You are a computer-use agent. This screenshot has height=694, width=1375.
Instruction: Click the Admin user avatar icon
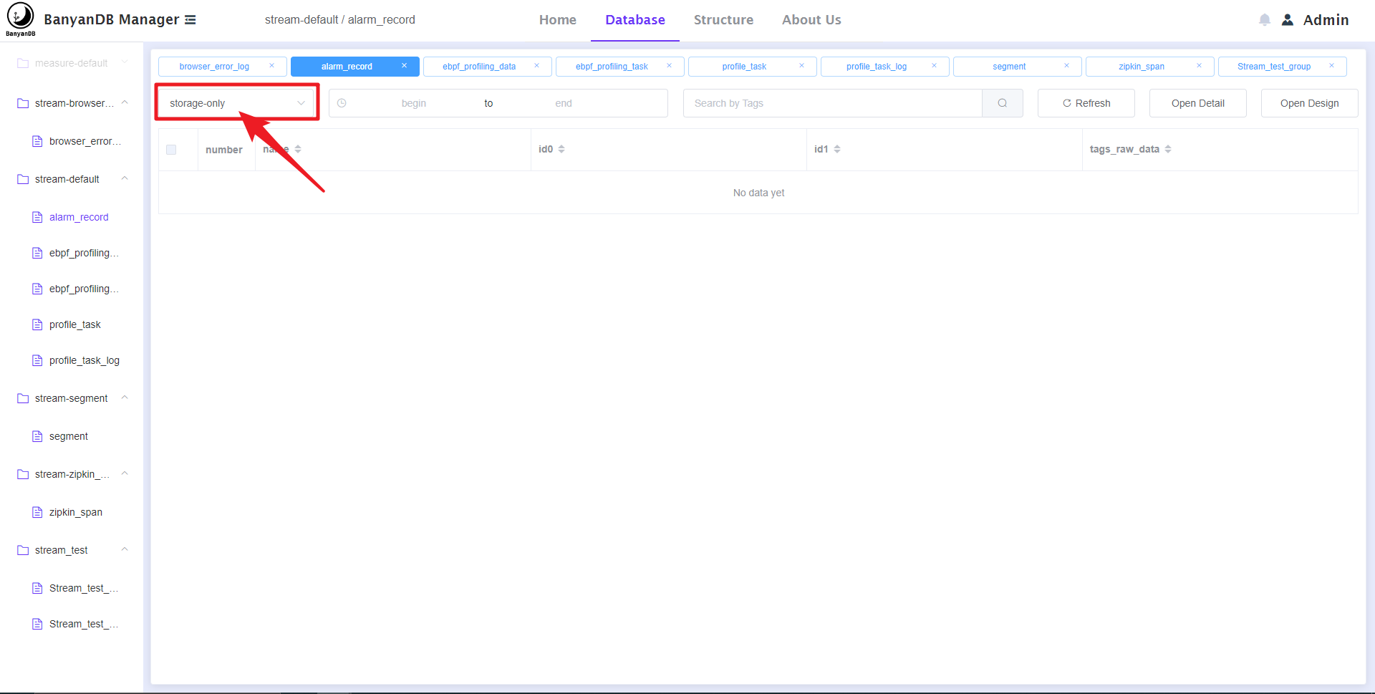(1288, 20)
